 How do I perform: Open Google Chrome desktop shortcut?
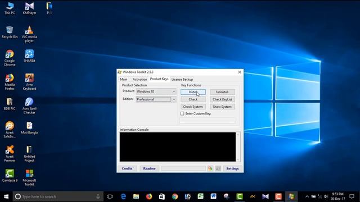tap(10, 58)
